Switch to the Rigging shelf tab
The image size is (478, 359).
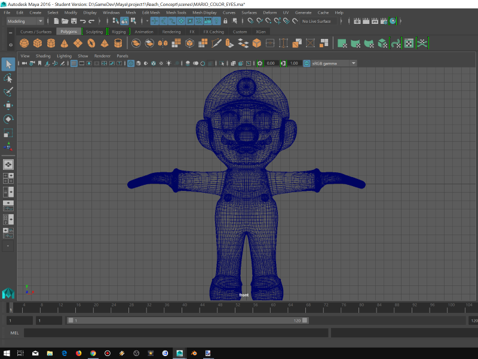(x=119, y=32)
